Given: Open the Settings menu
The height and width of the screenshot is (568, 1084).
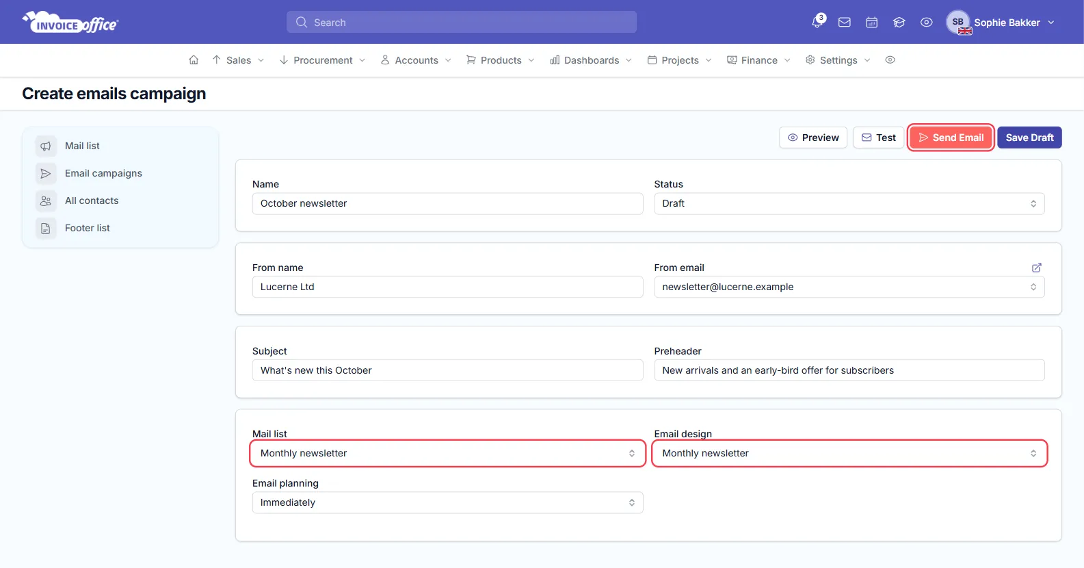Looking at the screenshot, I should (838, 60).
